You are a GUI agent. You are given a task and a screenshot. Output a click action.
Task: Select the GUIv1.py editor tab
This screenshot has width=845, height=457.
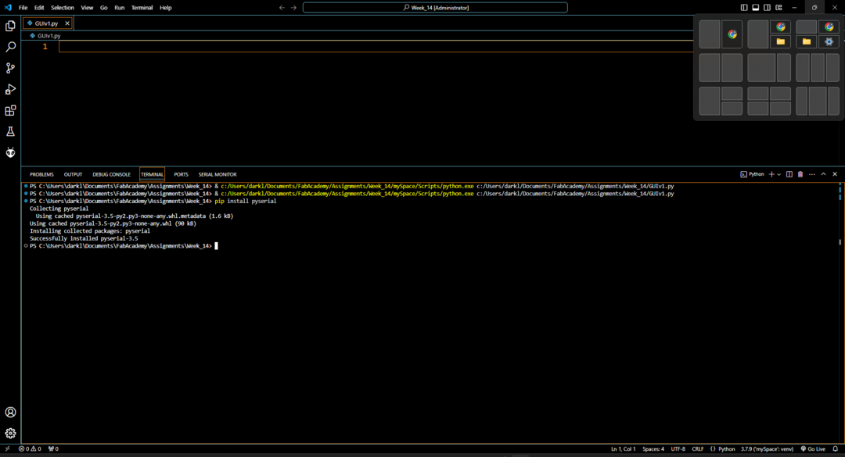(48, 23)
